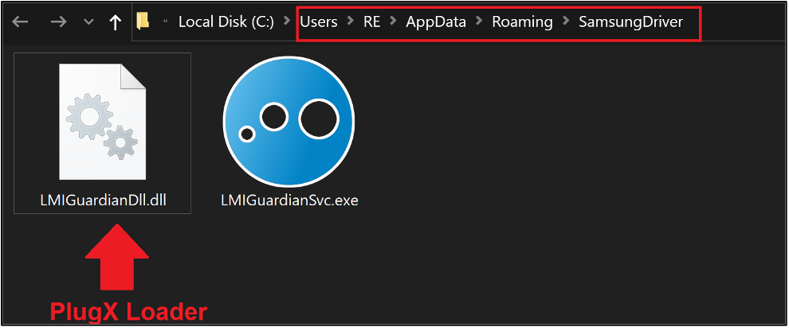The width and height of the screenshot is (789, 331).
Task: Jump to the Users folder breadcrumb
Action: [319, 22]
